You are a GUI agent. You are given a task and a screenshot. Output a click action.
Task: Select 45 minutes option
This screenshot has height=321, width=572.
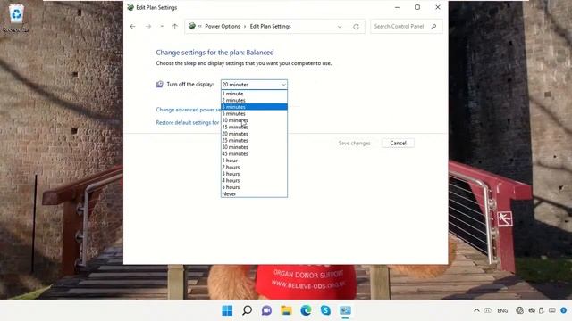(x=254, y=153)
